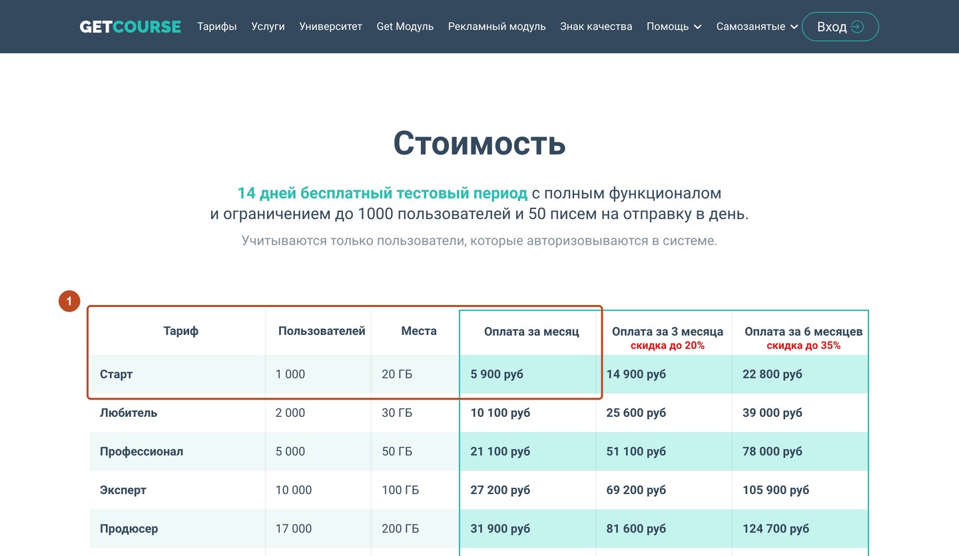Click the 51 100 руб price
Viewport: 959px width, 556px height.
coord(636,451)
